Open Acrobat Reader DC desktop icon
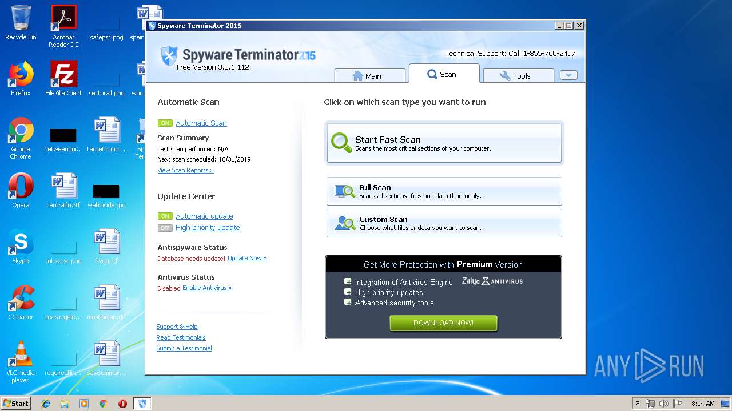The width and height of the screenshot is (732, 411). point(63,26)
